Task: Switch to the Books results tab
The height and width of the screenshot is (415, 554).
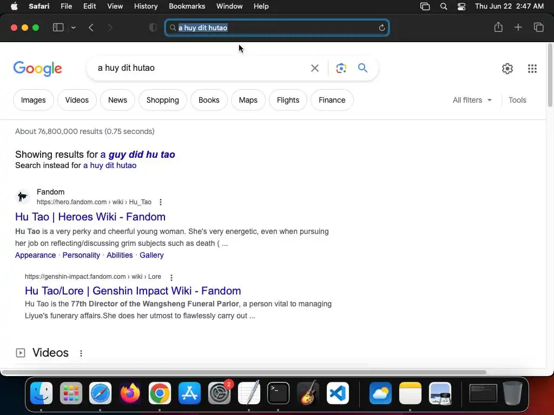Action: point(209,100)
